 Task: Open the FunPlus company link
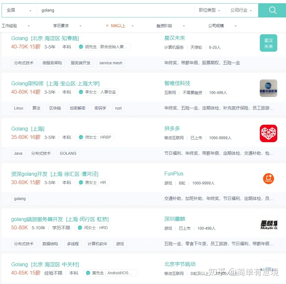pyautogui.click(x=174, y=174)
